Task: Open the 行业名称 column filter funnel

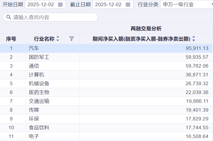Action: (71, 39)
